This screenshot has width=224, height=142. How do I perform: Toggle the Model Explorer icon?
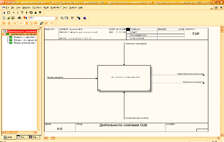coord(79,18)
